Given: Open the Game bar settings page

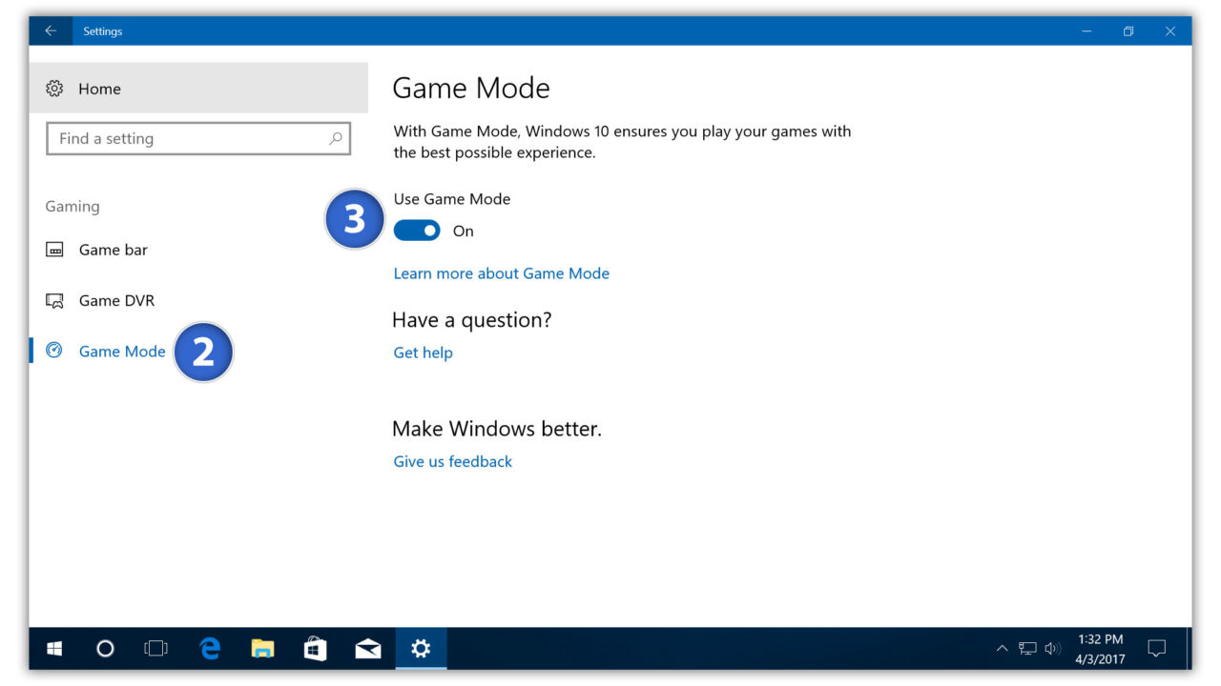Looking at the screenshot, I should point(113,250).
